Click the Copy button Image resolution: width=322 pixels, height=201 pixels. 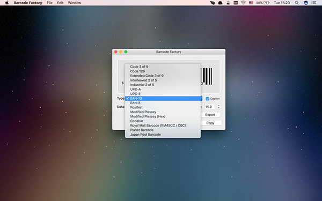[210, 123]
